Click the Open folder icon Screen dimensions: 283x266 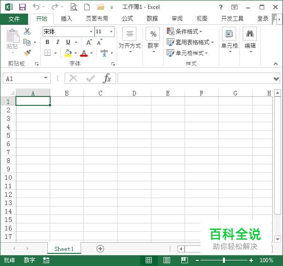(101, 7)
